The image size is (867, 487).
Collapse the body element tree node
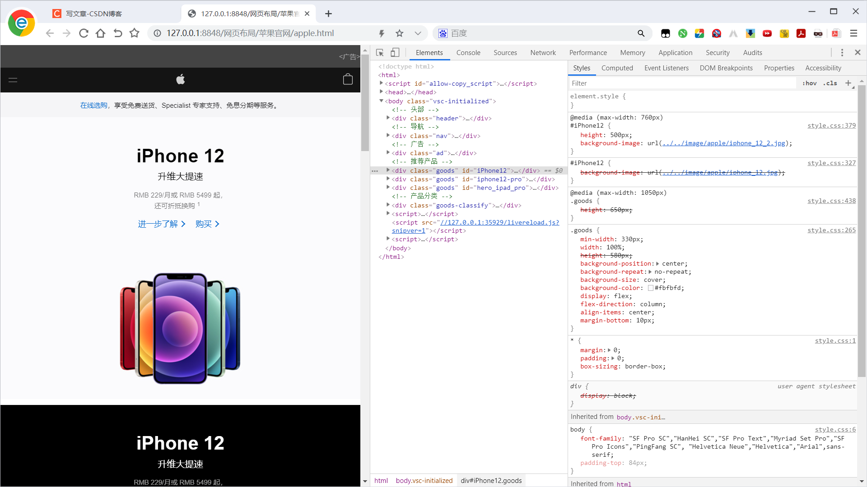pos(381,101)
